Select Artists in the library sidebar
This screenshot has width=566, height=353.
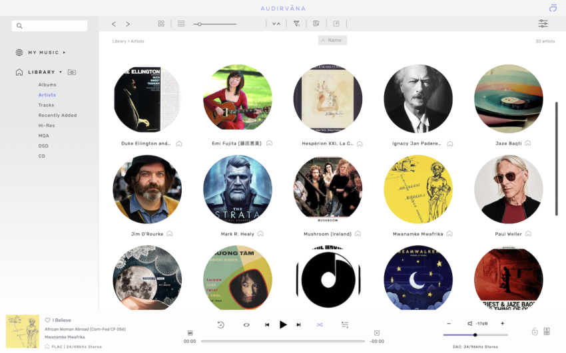(x=47, y=95)
